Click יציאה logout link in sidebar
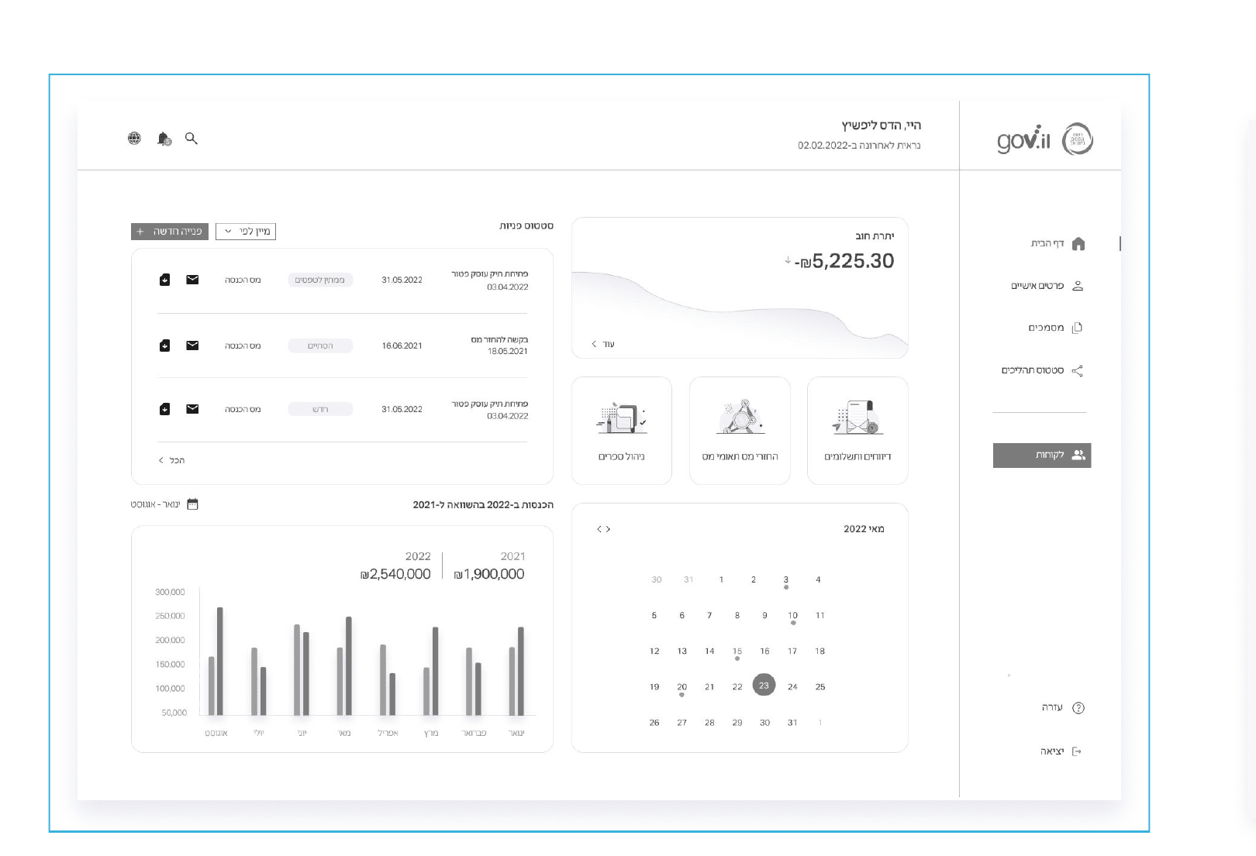Viewport: 1256px width, 856px height. click(x=1060, y=751)
